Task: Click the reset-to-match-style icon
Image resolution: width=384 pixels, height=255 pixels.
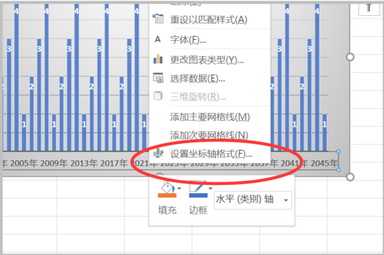Action: click(158, 19)
